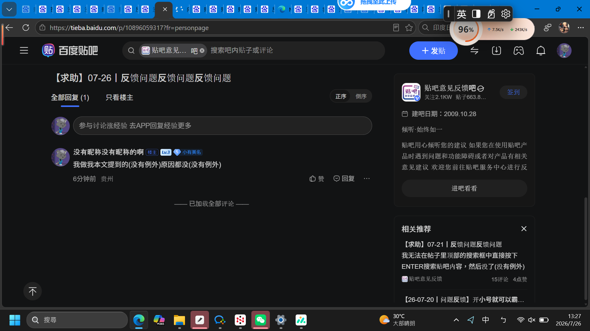This screenshot has width=590, height=331.
Task: Favorite the page with the star icon
Action: [x=409, y=28]
